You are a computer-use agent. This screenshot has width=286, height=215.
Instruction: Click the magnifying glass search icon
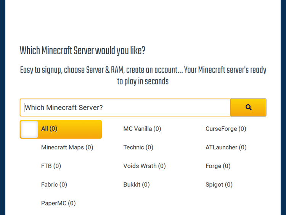click(249, 107)
